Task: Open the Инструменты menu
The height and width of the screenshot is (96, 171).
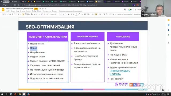Action: [47, 11]
